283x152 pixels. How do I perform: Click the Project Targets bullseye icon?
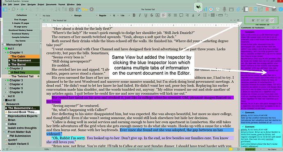pos(211,9)
